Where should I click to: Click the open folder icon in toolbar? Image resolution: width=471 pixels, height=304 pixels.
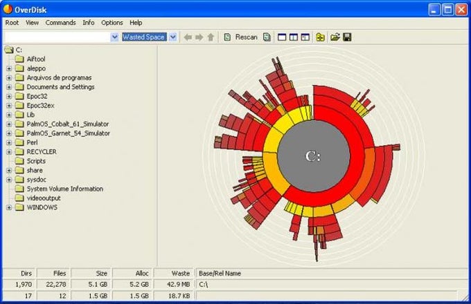[x=335, y=37]
